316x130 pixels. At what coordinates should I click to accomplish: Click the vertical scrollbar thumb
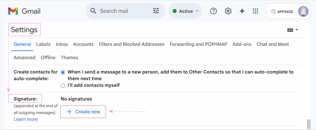(x=309, y=124)
